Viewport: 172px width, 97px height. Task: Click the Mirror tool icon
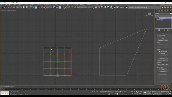[x=89, y=8]
